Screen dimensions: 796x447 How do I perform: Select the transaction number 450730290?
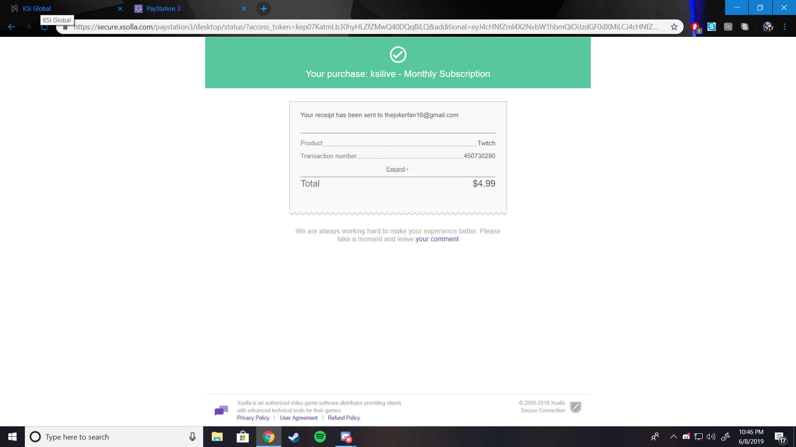479,156
